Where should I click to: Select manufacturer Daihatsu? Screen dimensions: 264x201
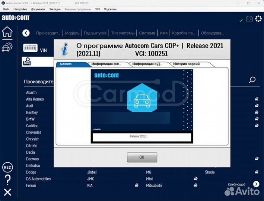pyautogui.click(x=33, y=166)
